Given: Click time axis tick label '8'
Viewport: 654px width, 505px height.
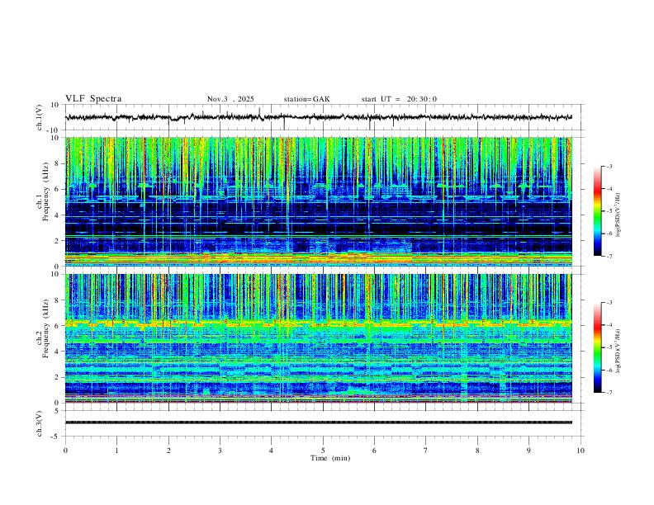Looking at the screenshot, I should [x=477, y=451].
